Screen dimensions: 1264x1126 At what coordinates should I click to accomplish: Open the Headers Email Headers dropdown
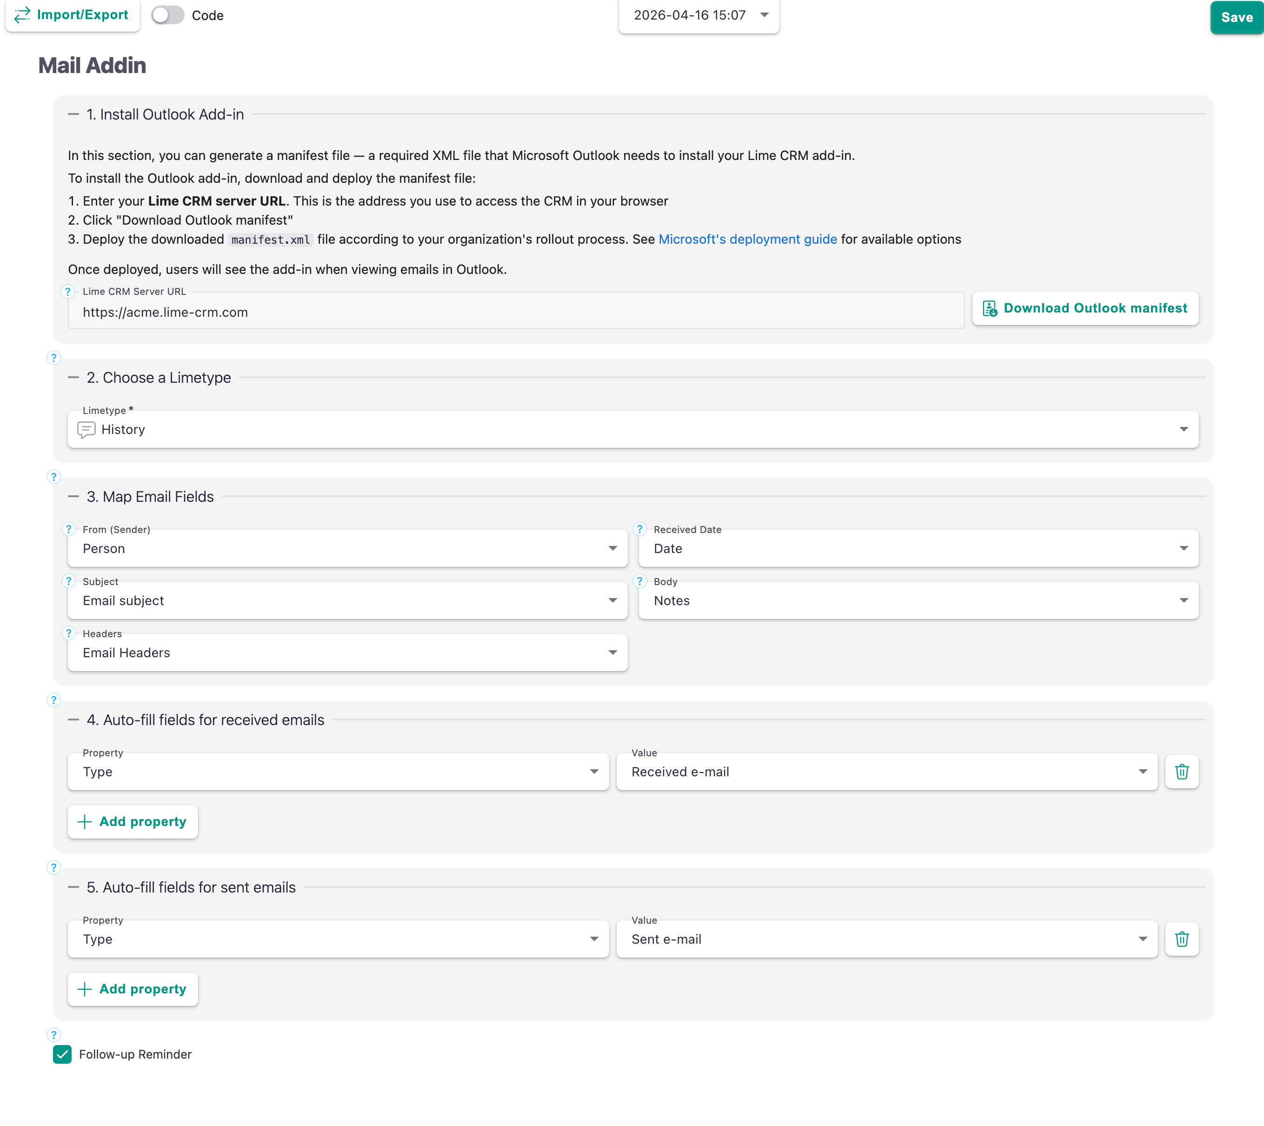pyautogui.click(x=348, y=653)
